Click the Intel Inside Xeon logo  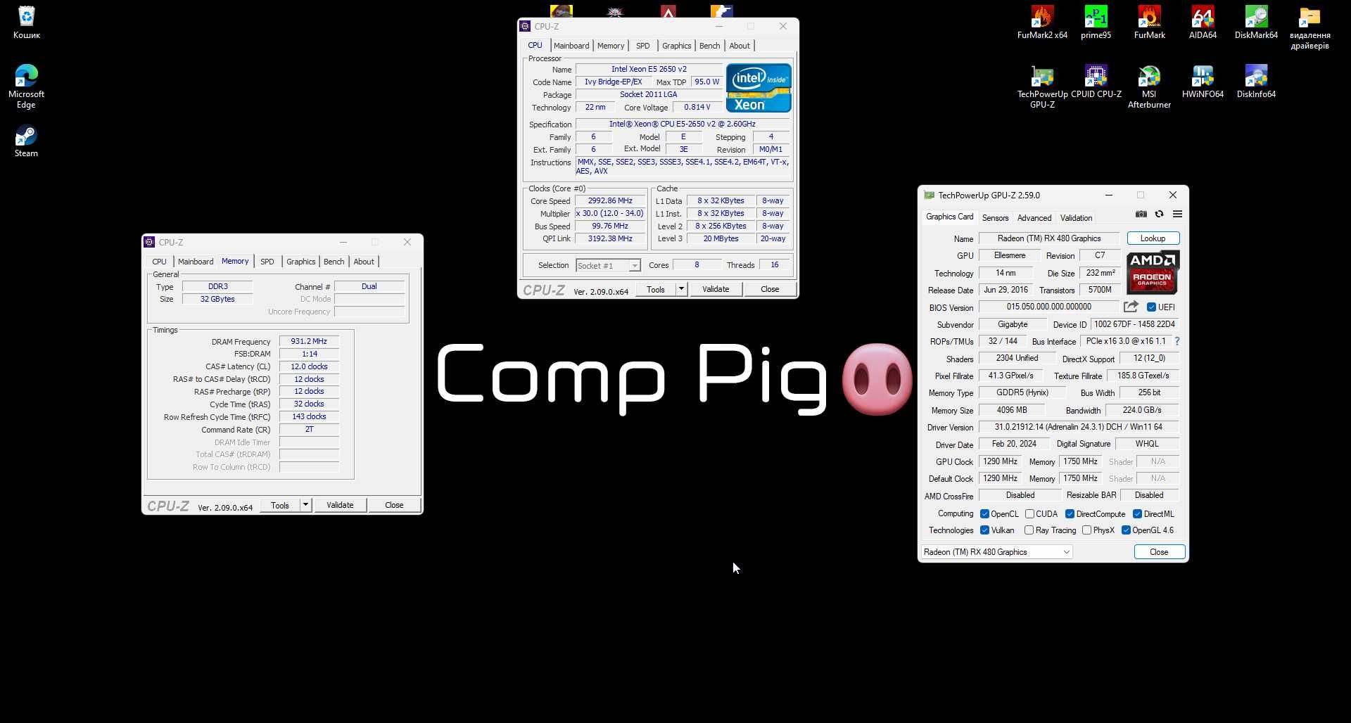tap(759, 88)
